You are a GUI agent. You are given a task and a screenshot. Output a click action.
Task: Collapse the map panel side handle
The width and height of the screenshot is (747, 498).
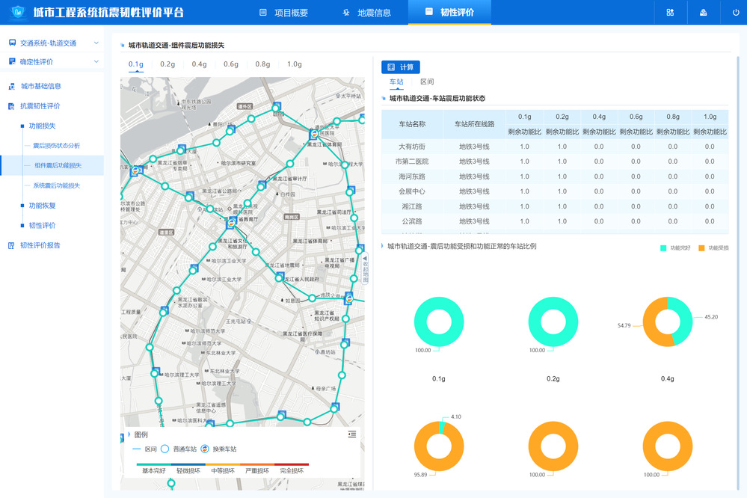coord(365,268)
